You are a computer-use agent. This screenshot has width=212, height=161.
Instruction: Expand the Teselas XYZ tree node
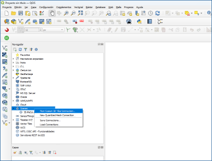pyautogui.click(x=13, y=120)
